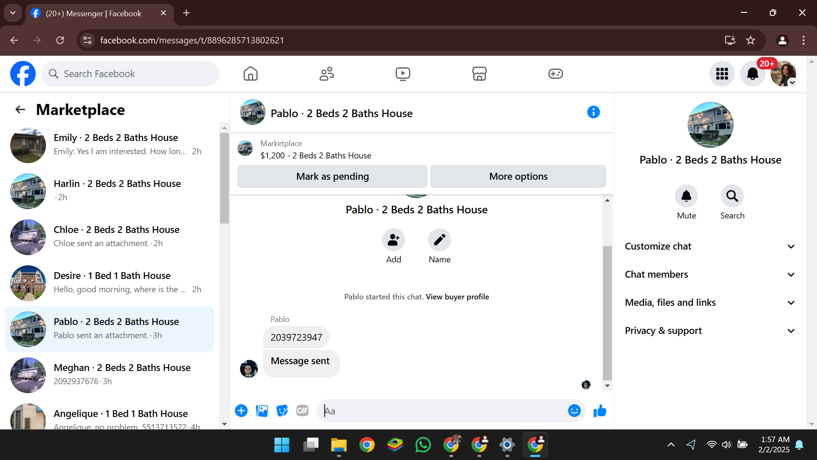Screen dimensions: 817x460
Task: Open WhatsApp from the Windows taskbar
Action: 423,445
